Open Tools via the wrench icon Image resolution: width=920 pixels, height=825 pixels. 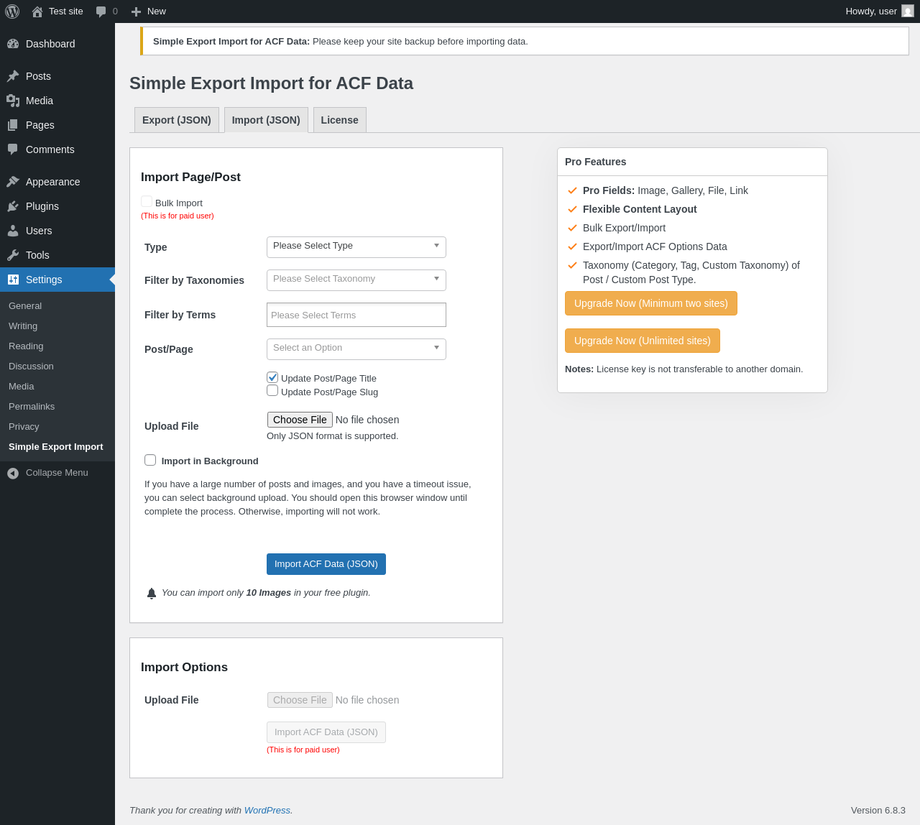pos(13,255)
